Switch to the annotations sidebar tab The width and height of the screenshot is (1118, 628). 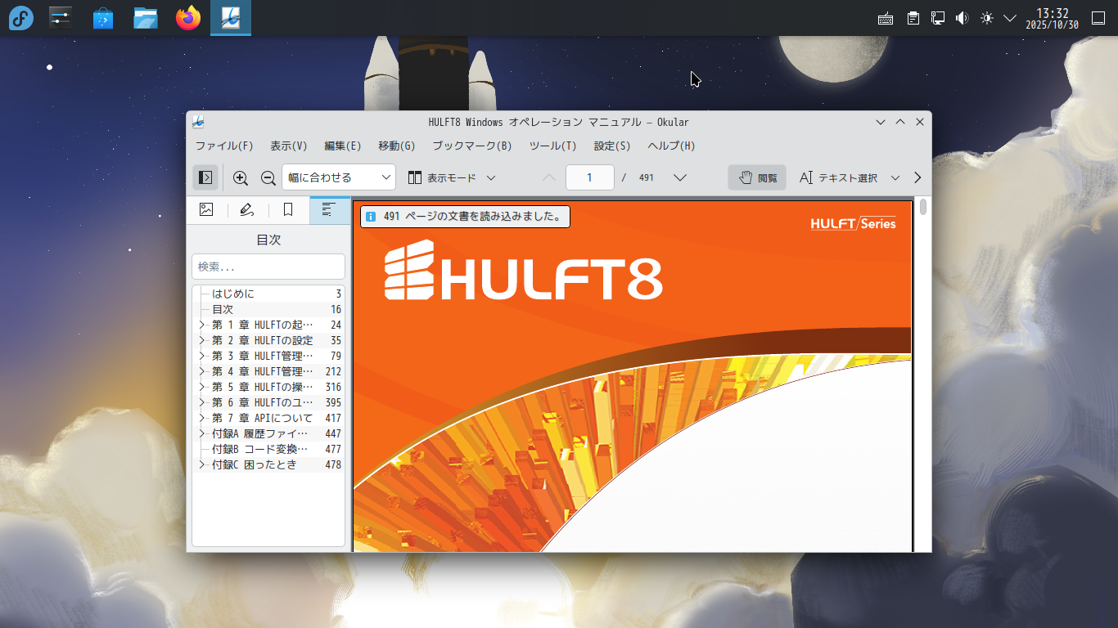(247, 210)
